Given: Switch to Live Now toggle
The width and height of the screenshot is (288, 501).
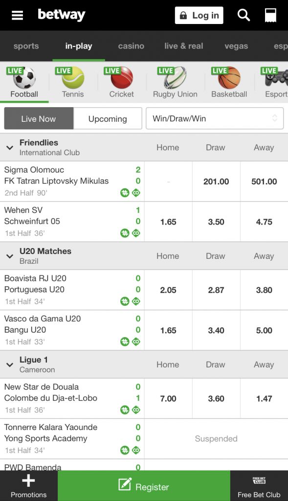Looking at the screenshot, I should click(x=39, y=118).
